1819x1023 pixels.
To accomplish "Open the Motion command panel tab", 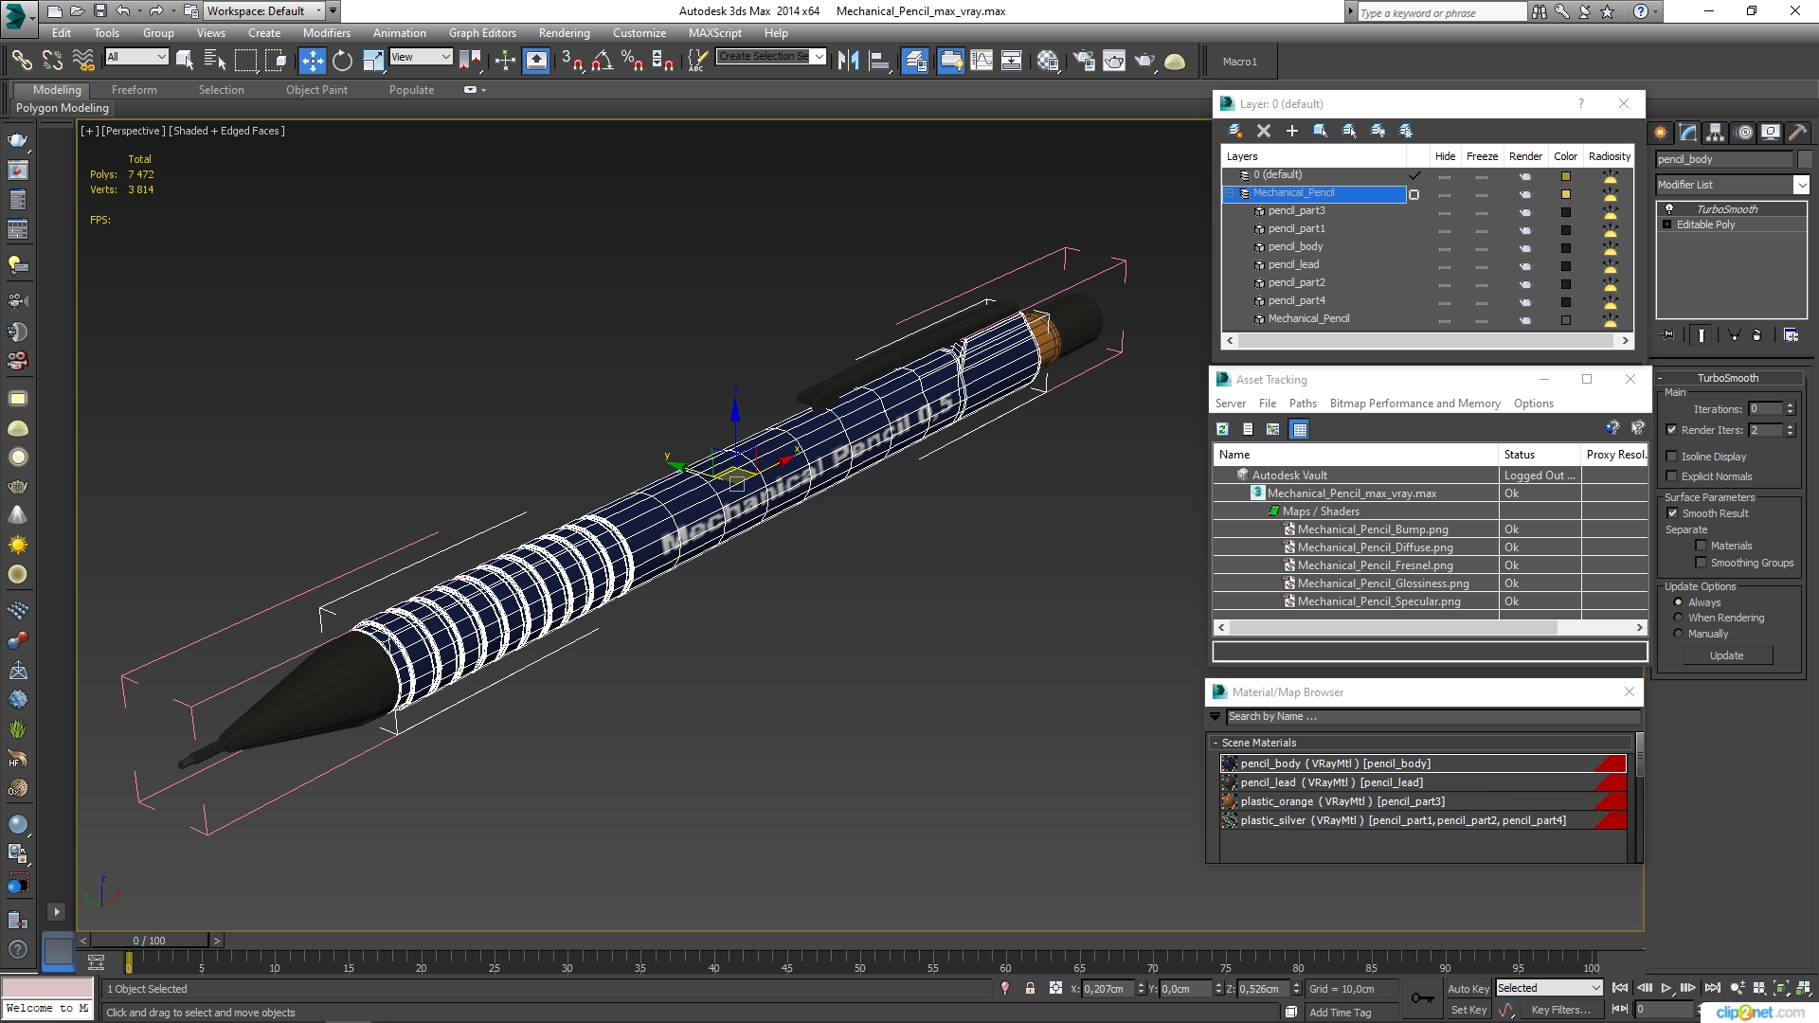I will point(1743,133).
